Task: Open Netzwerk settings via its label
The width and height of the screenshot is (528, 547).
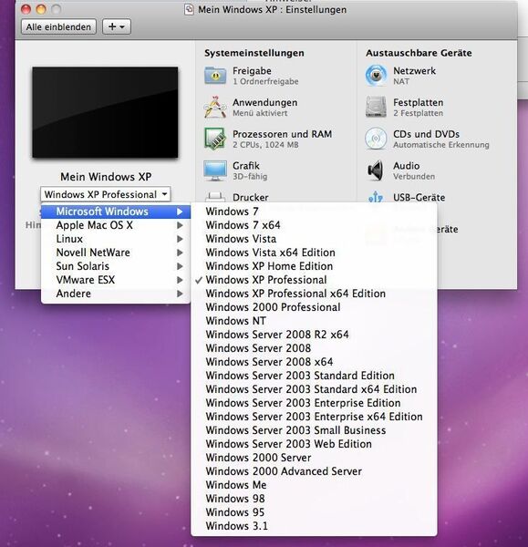Action: pyautogui.click(x=414, y=71)
